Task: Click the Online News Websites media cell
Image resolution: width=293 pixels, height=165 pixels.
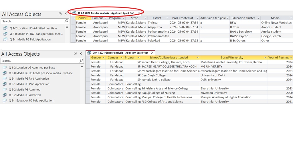Action: (x=276, y=23)
